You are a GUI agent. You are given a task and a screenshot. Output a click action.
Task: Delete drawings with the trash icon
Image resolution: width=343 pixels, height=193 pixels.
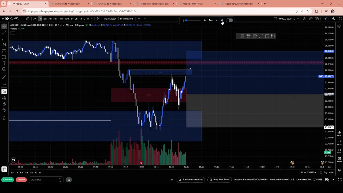[4, 118]
